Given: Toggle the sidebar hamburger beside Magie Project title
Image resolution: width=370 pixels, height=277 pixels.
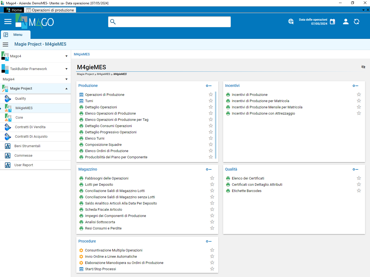Looking at the screenshot, I should (x=5, y=44).
